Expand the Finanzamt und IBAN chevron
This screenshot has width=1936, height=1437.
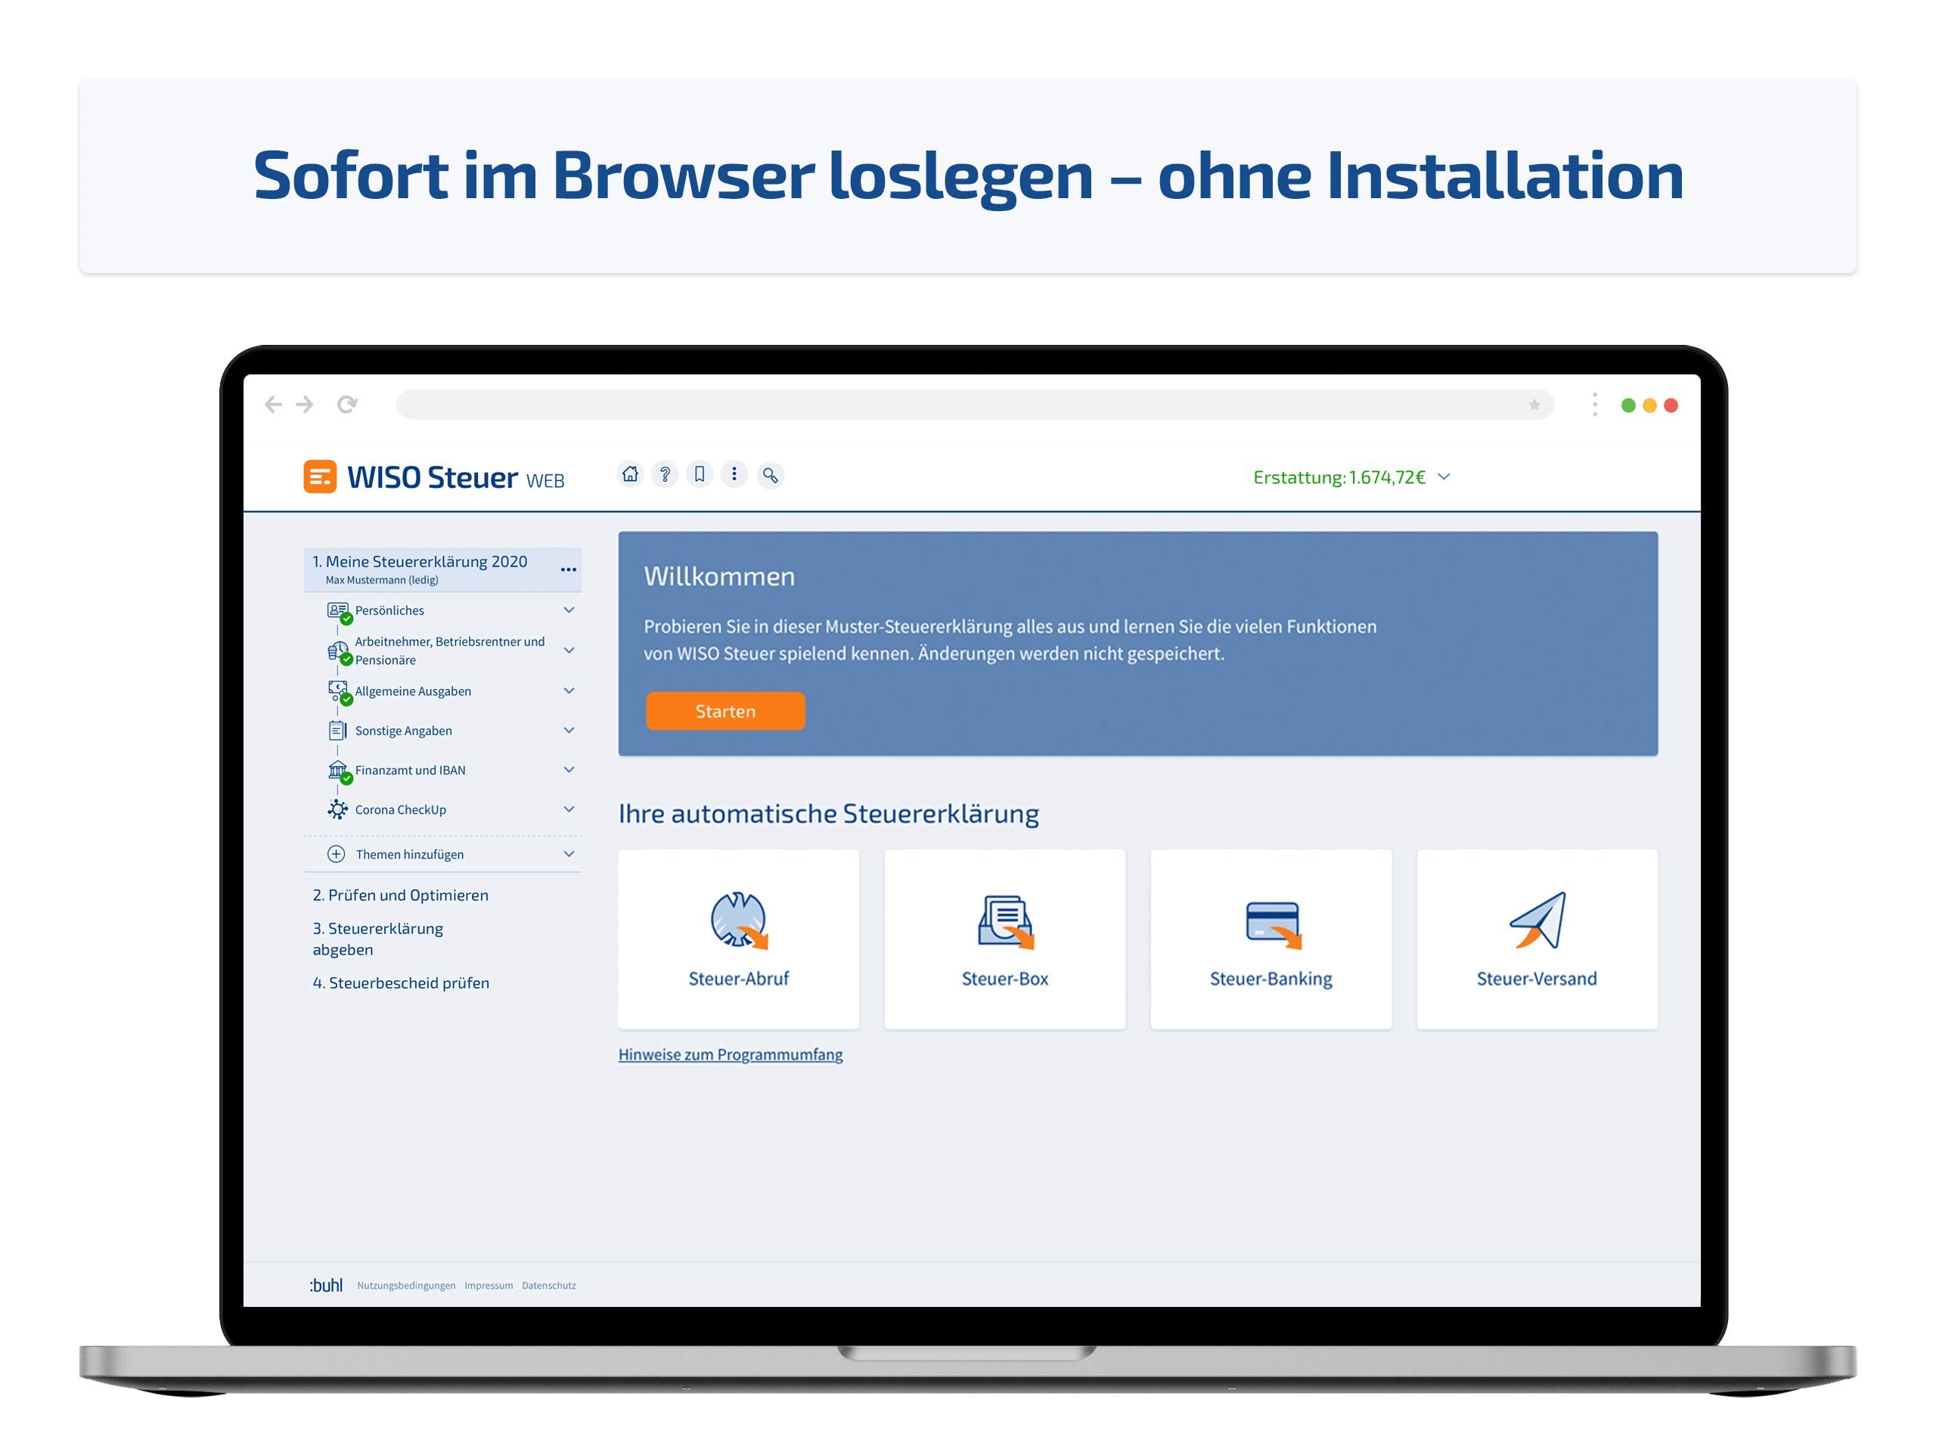(569, 770)
